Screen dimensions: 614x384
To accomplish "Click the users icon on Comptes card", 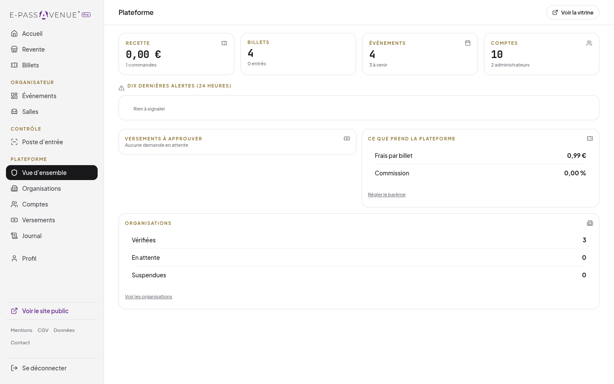I will pos(589,43).
